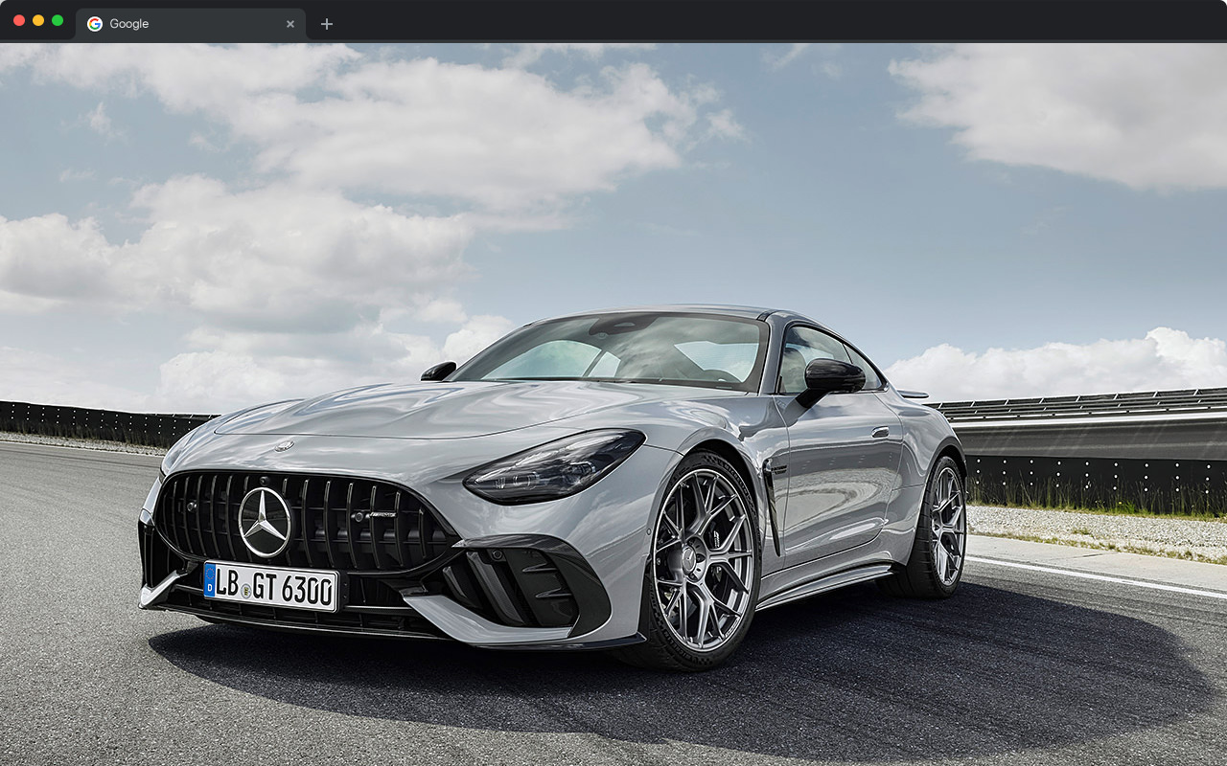Click the LB GT 6300 license plate
The width and height of the screenshot is (1227, 766).
tap(270, 586)
